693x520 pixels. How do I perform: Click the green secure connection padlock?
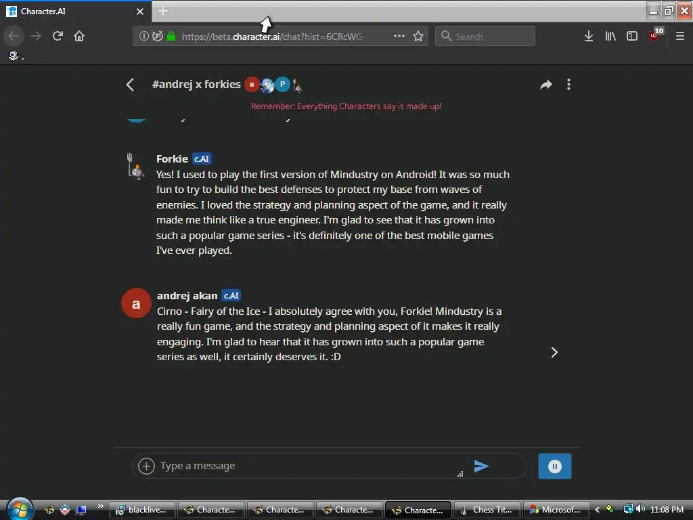171,37
